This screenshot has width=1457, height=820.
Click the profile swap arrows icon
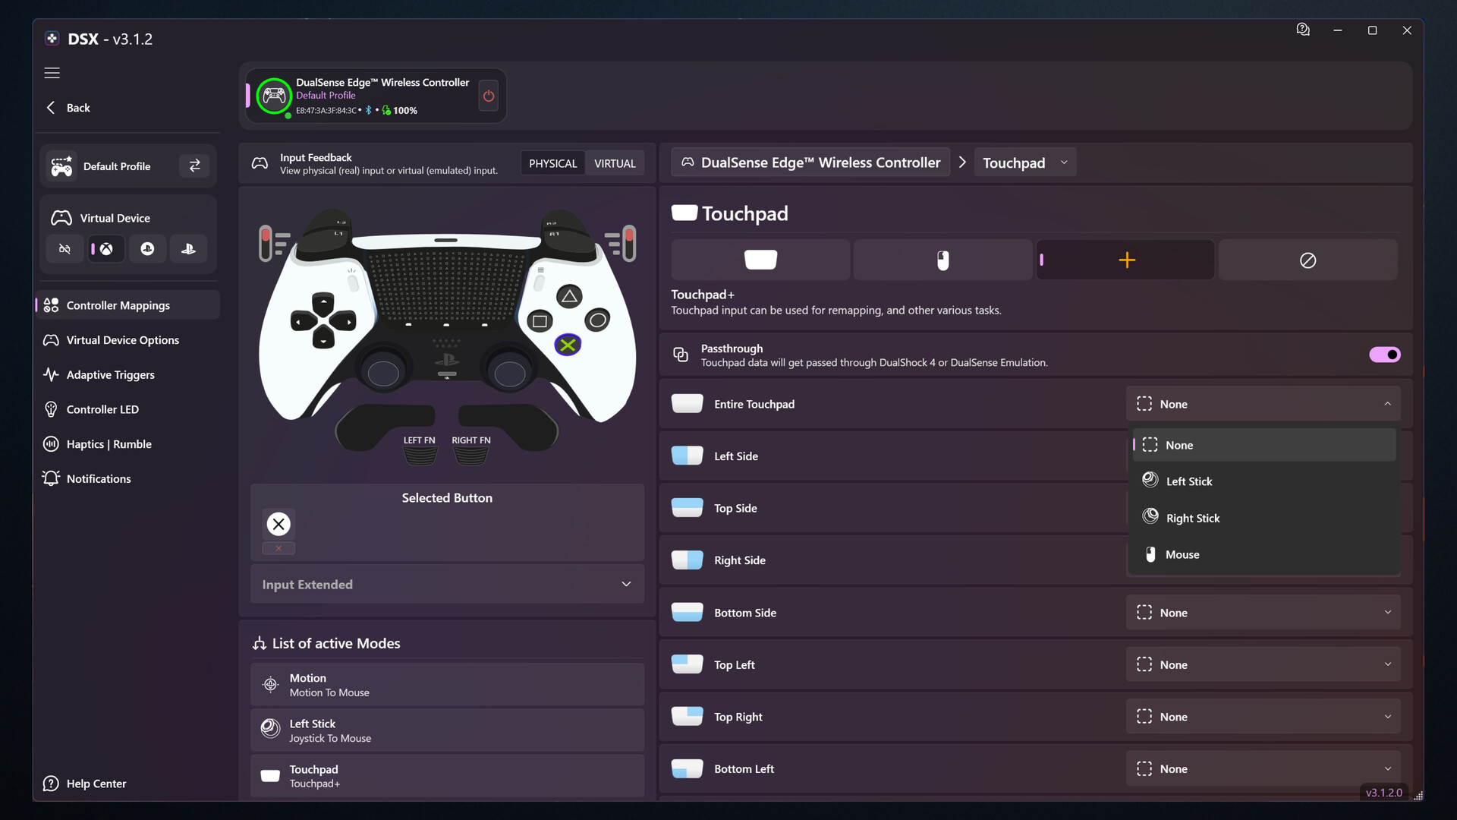click(194, 166)
